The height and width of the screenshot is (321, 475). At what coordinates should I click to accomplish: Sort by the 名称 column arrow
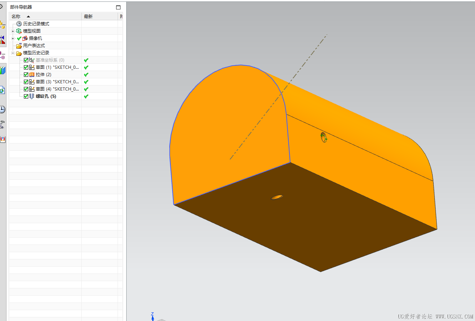[x=28, y=16]
